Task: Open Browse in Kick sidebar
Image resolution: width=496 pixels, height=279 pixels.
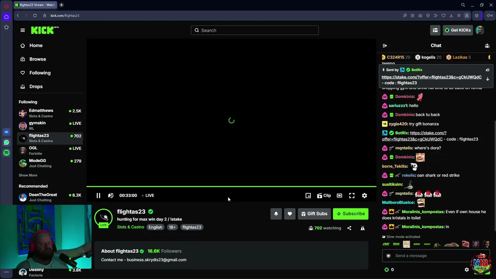Action: click(x=50, y=59)
